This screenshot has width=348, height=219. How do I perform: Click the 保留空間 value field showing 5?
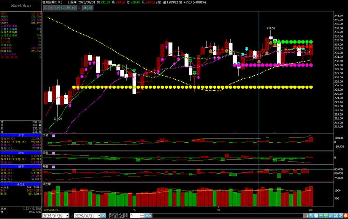click(x=135, y=215)
